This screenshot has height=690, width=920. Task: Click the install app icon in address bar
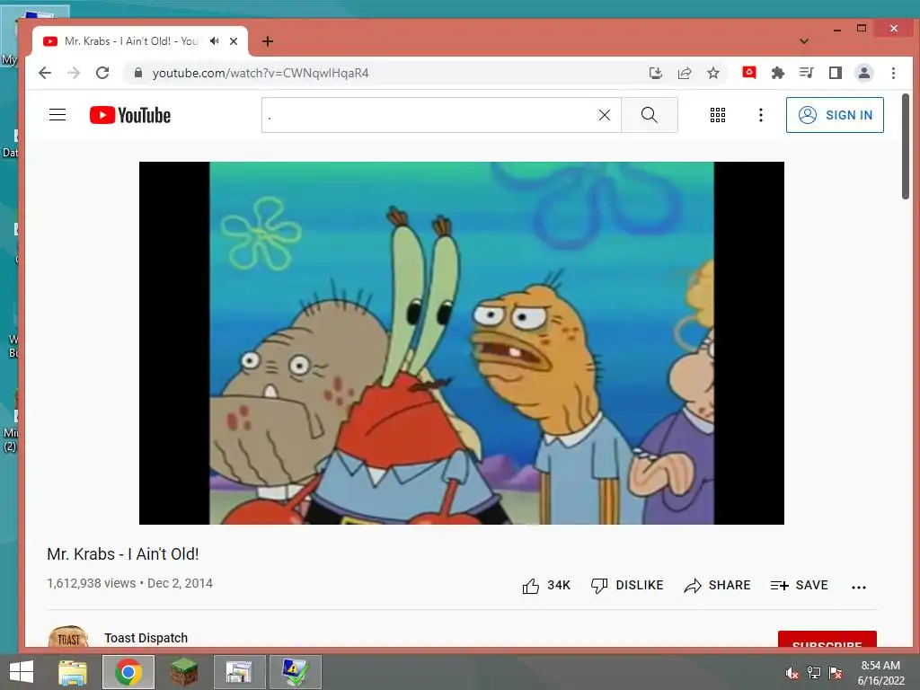(x=655, y=73)
